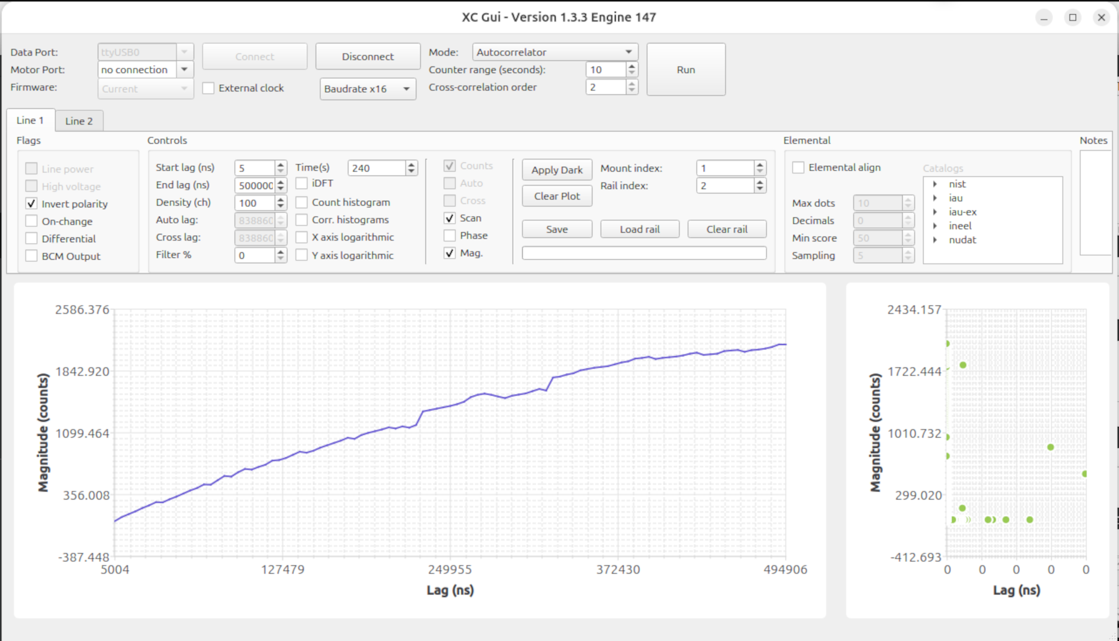
Task: Increase Mount index with up arrow
Action: 760,164
